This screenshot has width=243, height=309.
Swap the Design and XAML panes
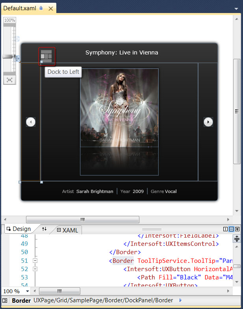click(44, 229)
